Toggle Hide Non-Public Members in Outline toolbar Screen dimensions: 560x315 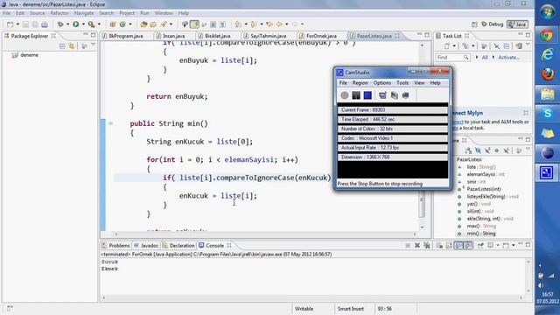click(496, 150)
